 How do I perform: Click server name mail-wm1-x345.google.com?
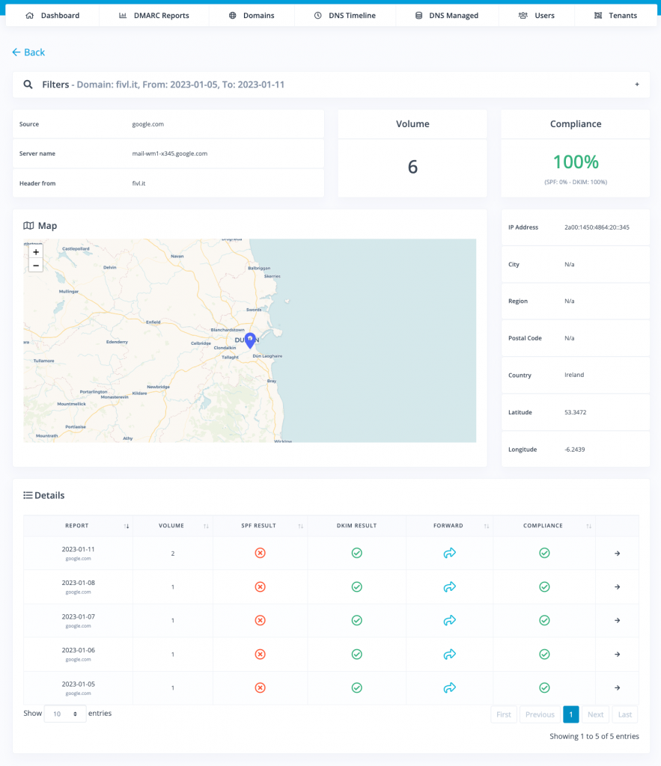pyautogui.click(x=170, y=153)
